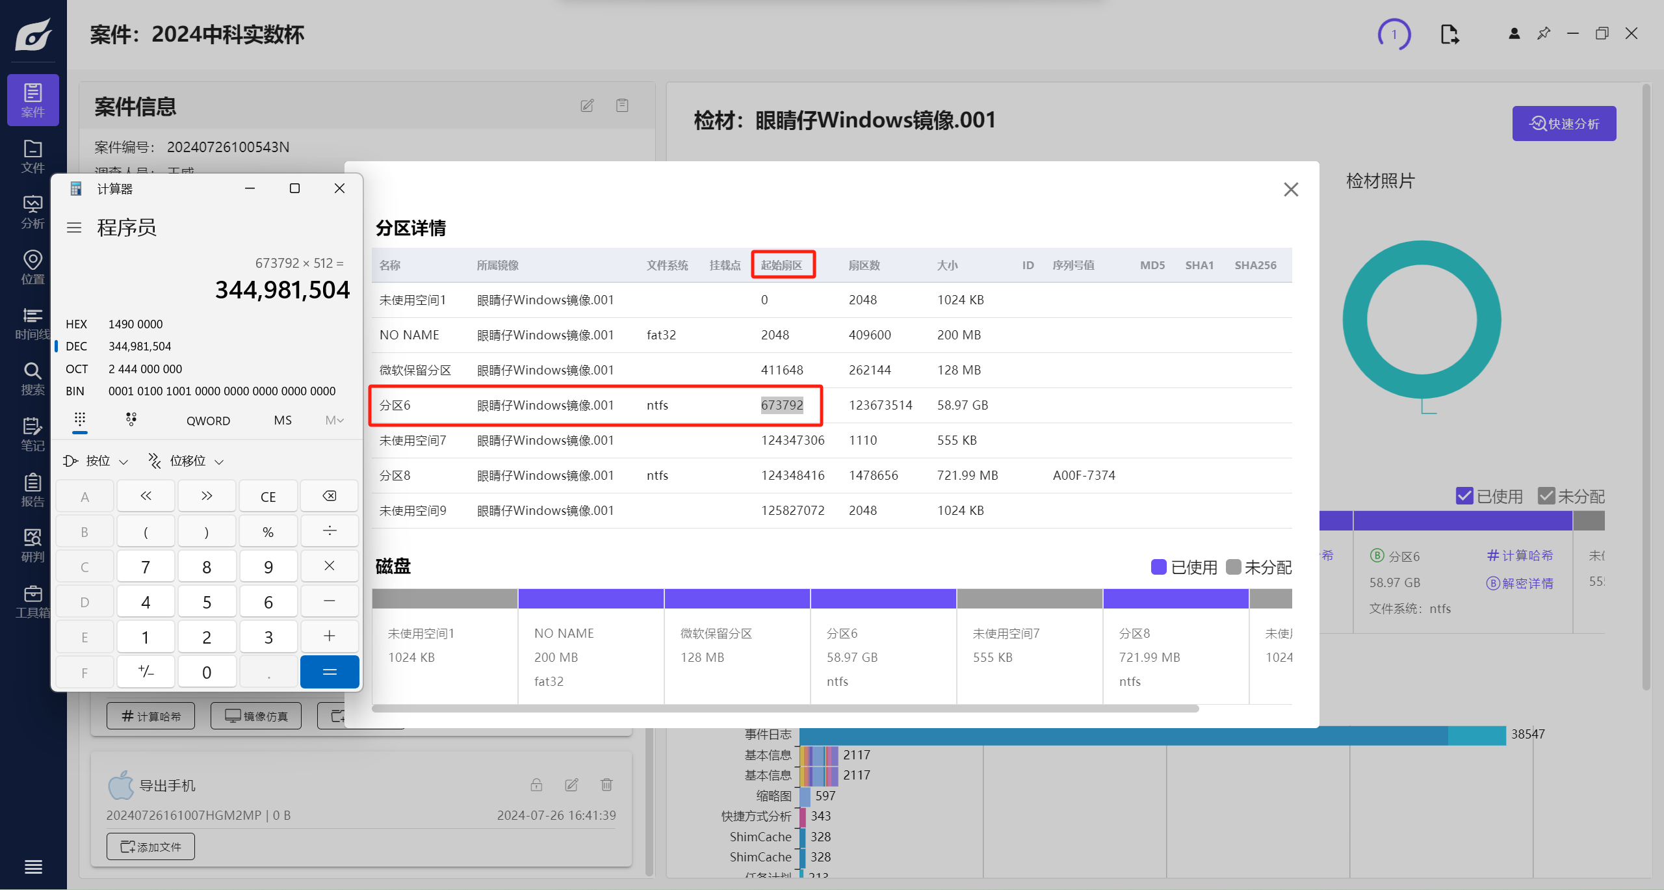Click the 快速分析 button

[x=1563, y=124]
